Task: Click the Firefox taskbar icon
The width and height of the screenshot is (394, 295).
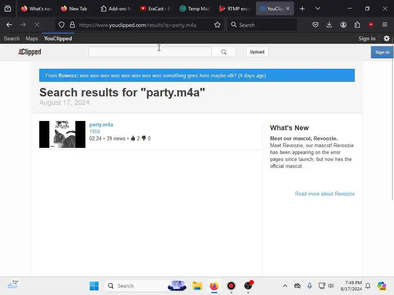Action: tap(214, 286)
